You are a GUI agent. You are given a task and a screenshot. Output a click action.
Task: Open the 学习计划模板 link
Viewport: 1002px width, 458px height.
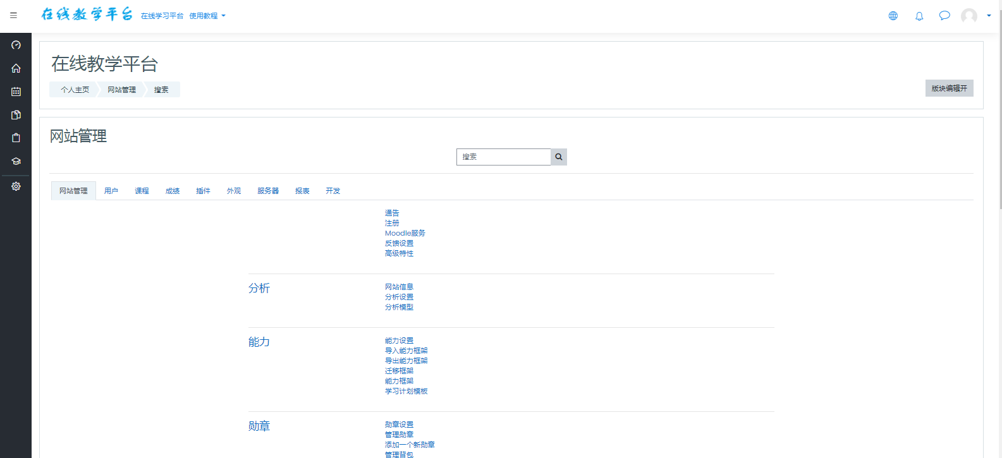(406, 391)
